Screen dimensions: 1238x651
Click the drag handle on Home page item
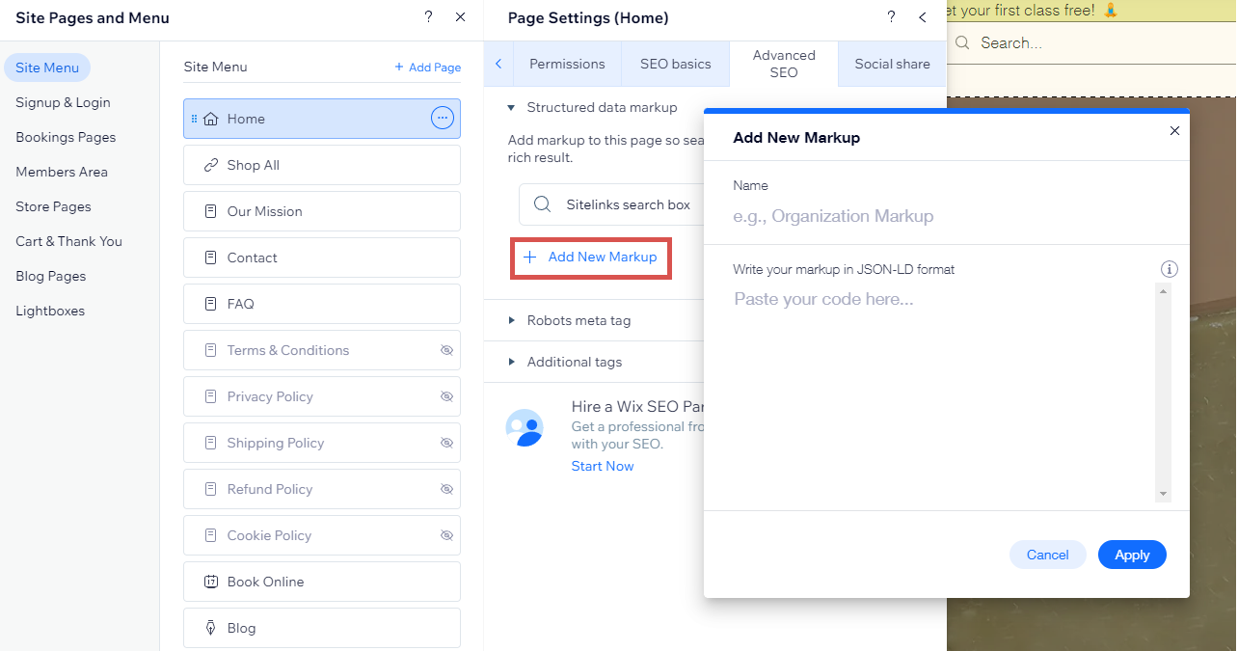click(194, 119)
